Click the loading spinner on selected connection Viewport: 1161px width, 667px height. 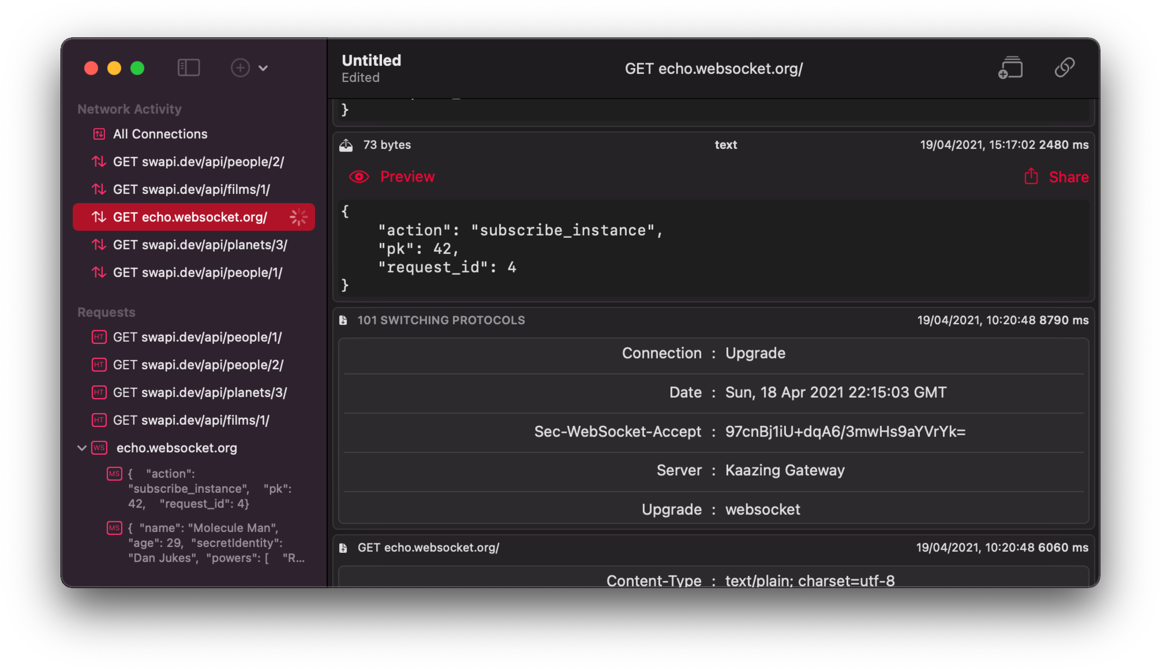pyautogui.click(x=299, y=217)
